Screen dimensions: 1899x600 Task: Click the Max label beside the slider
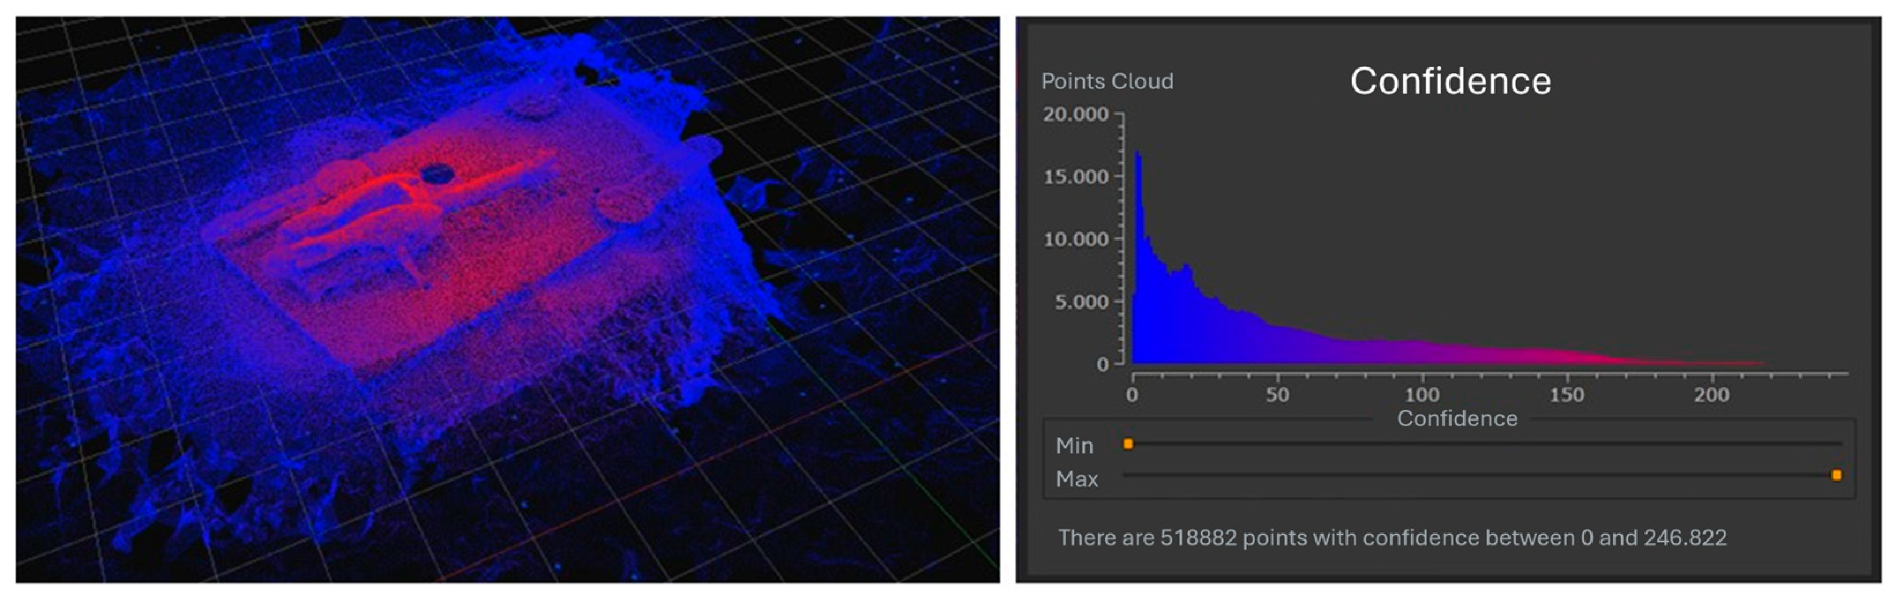tap(1076, 479)
